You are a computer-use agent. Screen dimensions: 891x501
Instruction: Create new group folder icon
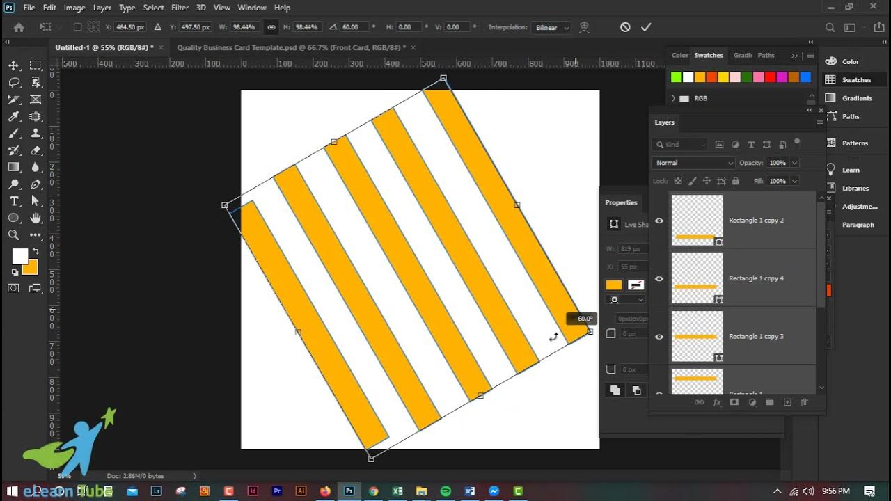[769, 402]
